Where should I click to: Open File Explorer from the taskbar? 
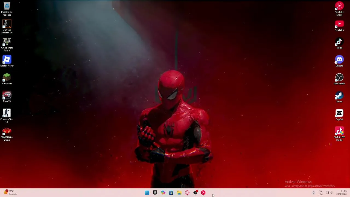pos(179,193)
